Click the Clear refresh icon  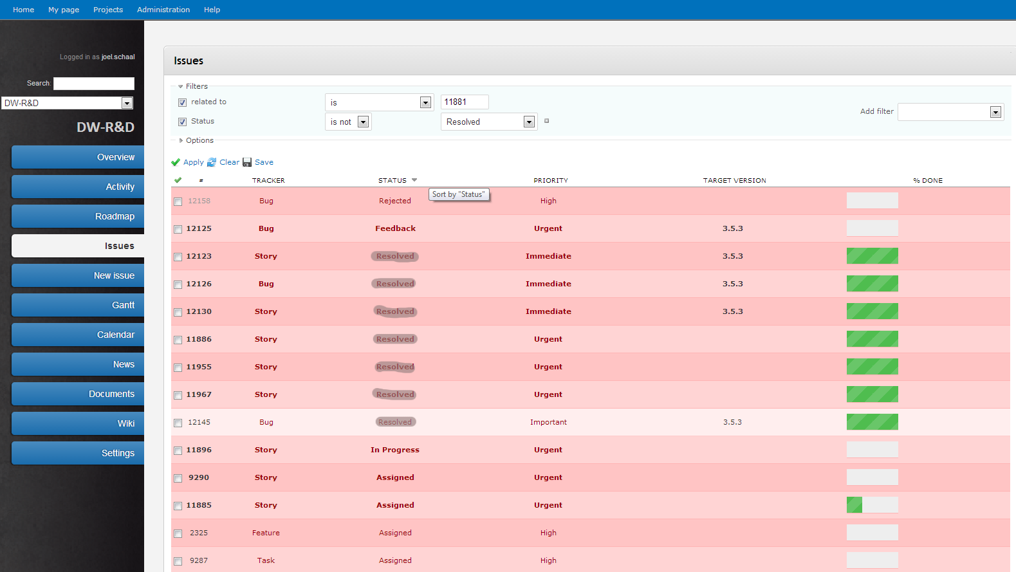pos(212,162)
